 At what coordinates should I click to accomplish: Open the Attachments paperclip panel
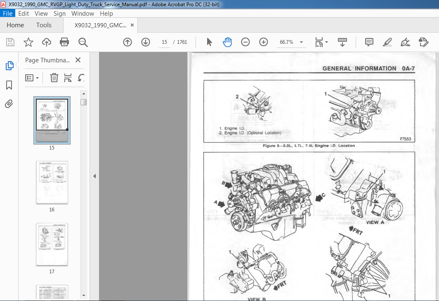click(9, 104)
